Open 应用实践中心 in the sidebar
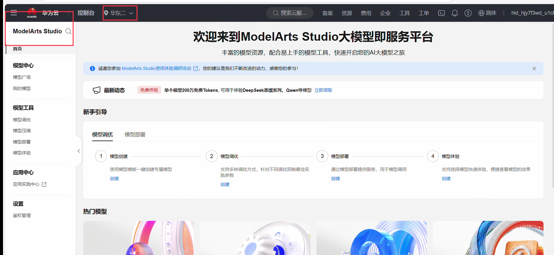Image resolution: width=554 pixels, height=255 pixels. [26, 184]
